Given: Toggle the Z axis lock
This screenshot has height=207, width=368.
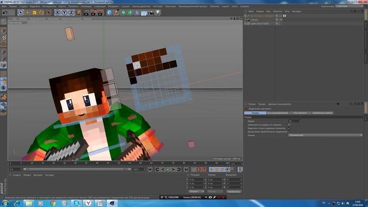Looking at the screenshot, I should [x=71, y=13].
